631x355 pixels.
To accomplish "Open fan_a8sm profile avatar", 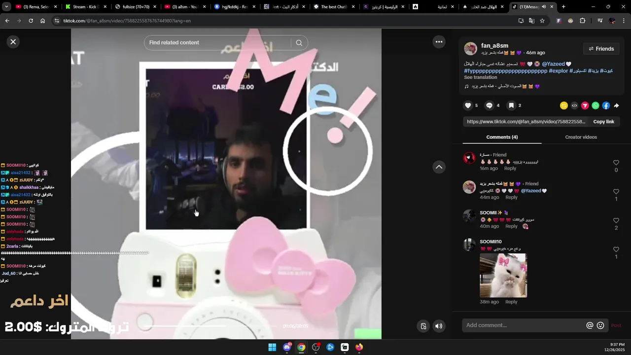I will pos(470,49).
